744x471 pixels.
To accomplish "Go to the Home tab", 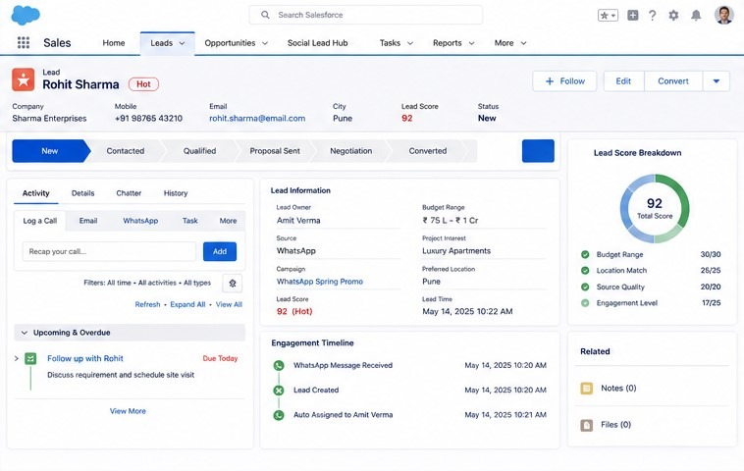I will click(114, 43).
